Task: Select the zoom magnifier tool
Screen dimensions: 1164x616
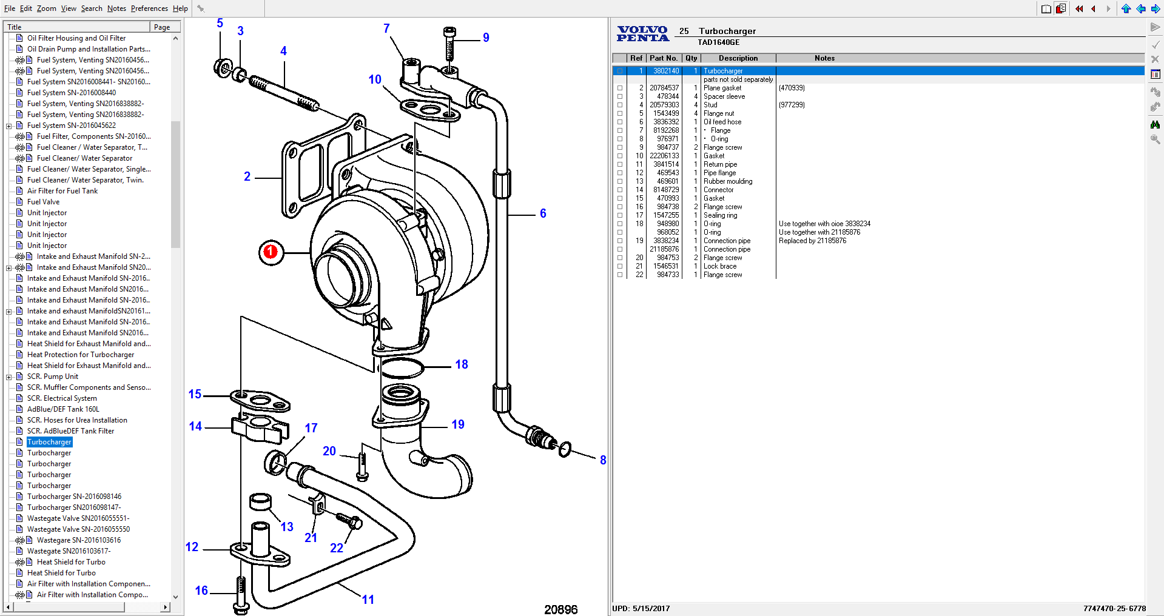Action: click(1156, 139)
